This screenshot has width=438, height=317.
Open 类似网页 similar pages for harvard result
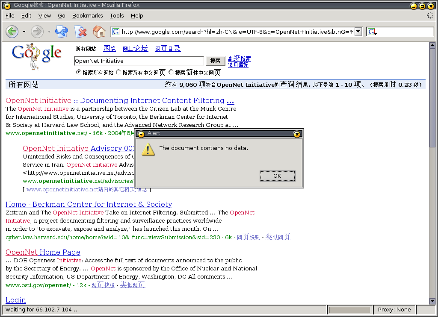278,237
